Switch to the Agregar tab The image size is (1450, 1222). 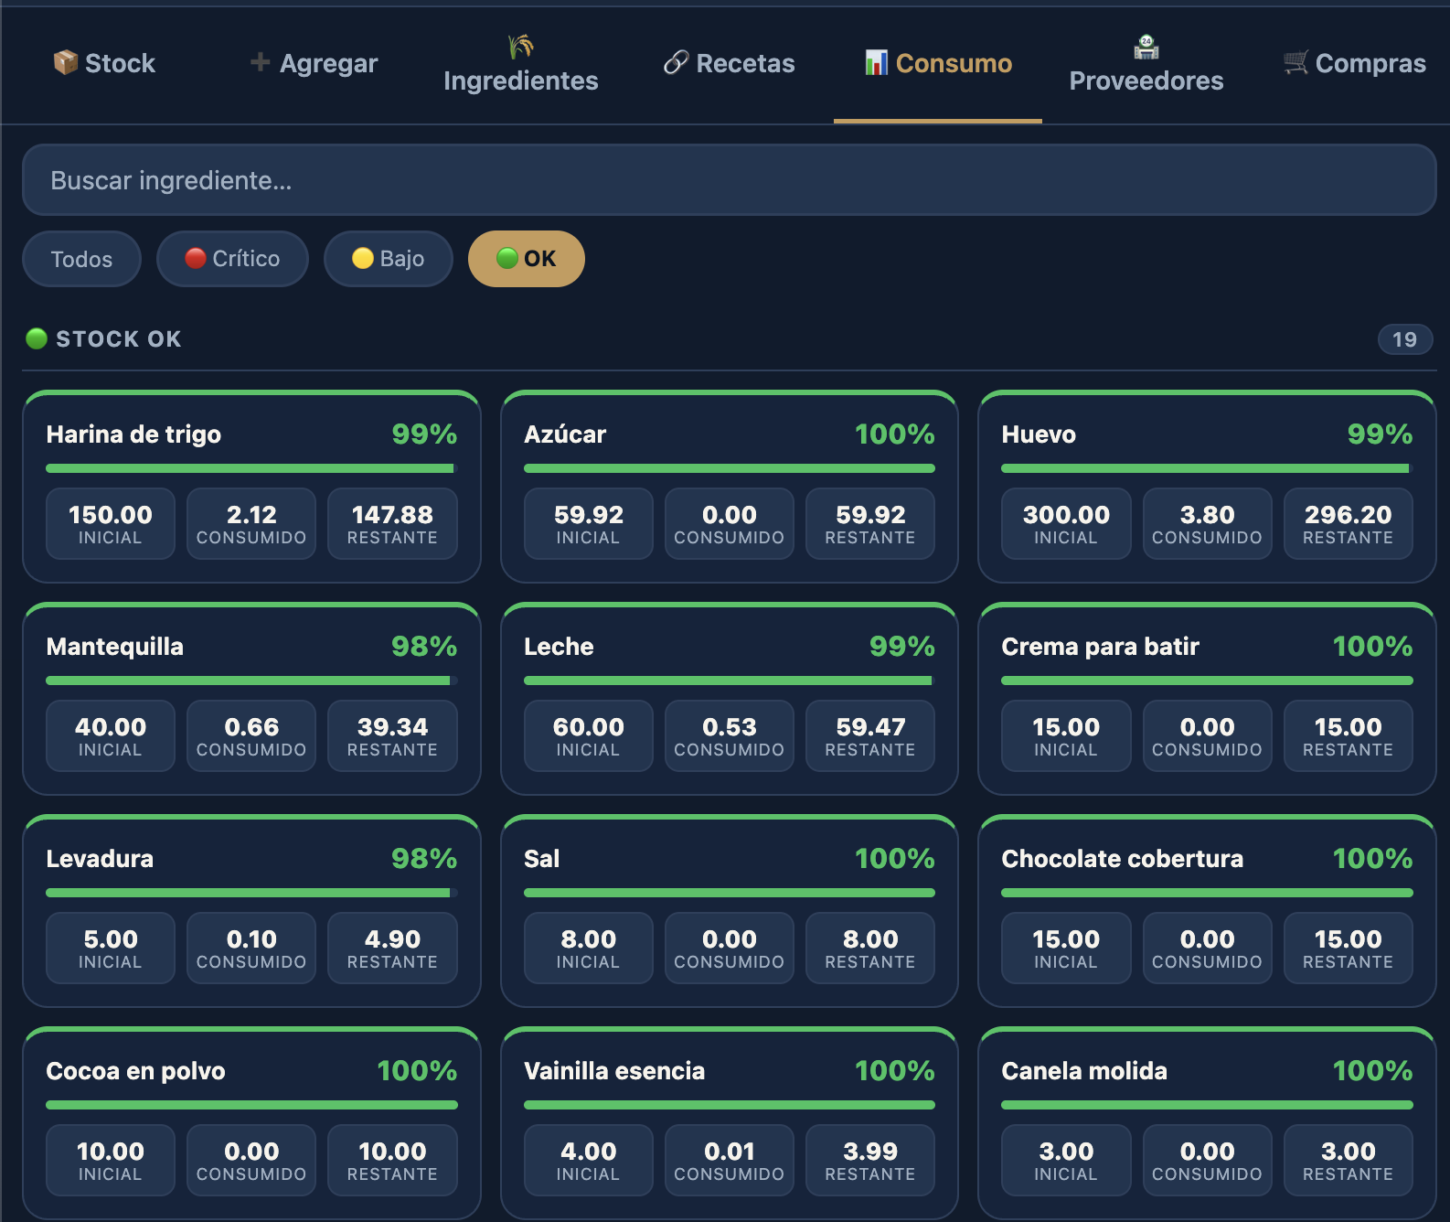pos(314,63)
